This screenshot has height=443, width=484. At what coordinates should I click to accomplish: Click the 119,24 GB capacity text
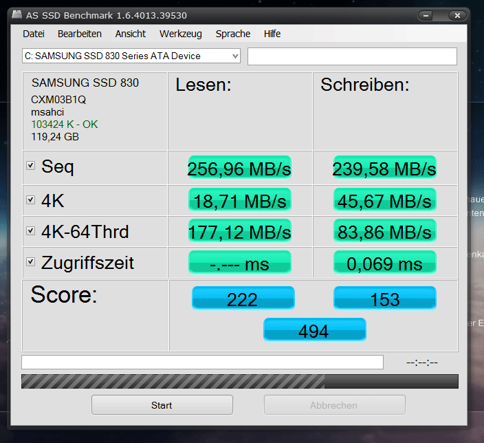point(55,136)
